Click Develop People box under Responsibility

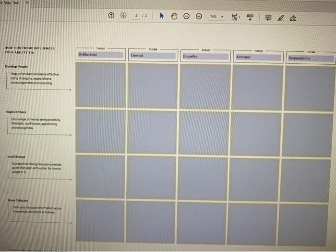click(x=310, y=88)
